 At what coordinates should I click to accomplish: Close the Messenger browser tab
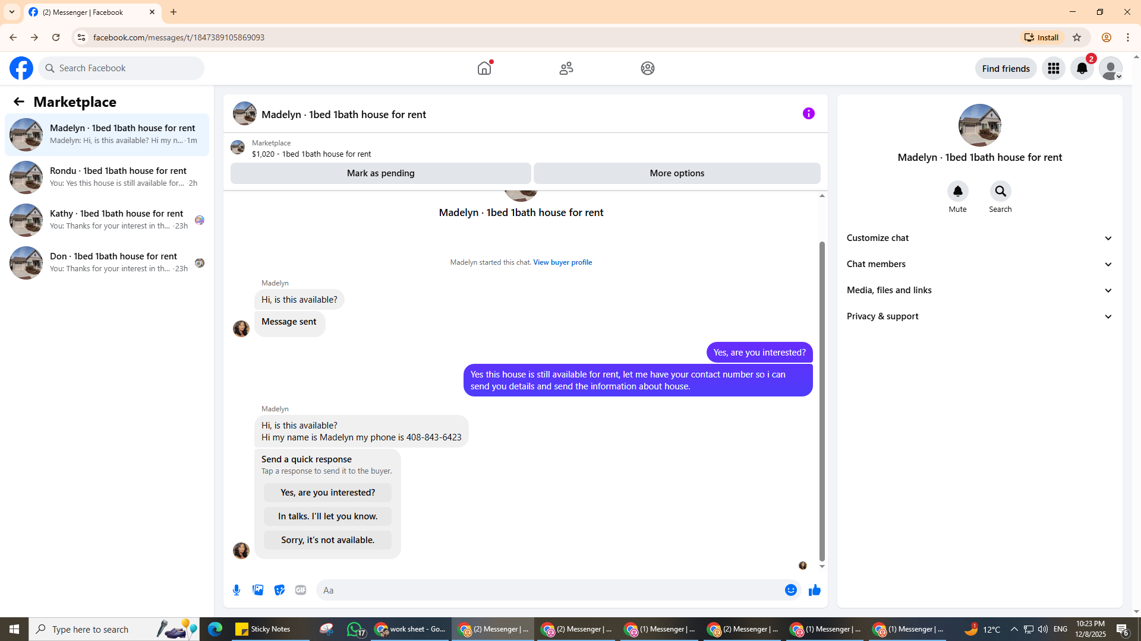[152, 12]
